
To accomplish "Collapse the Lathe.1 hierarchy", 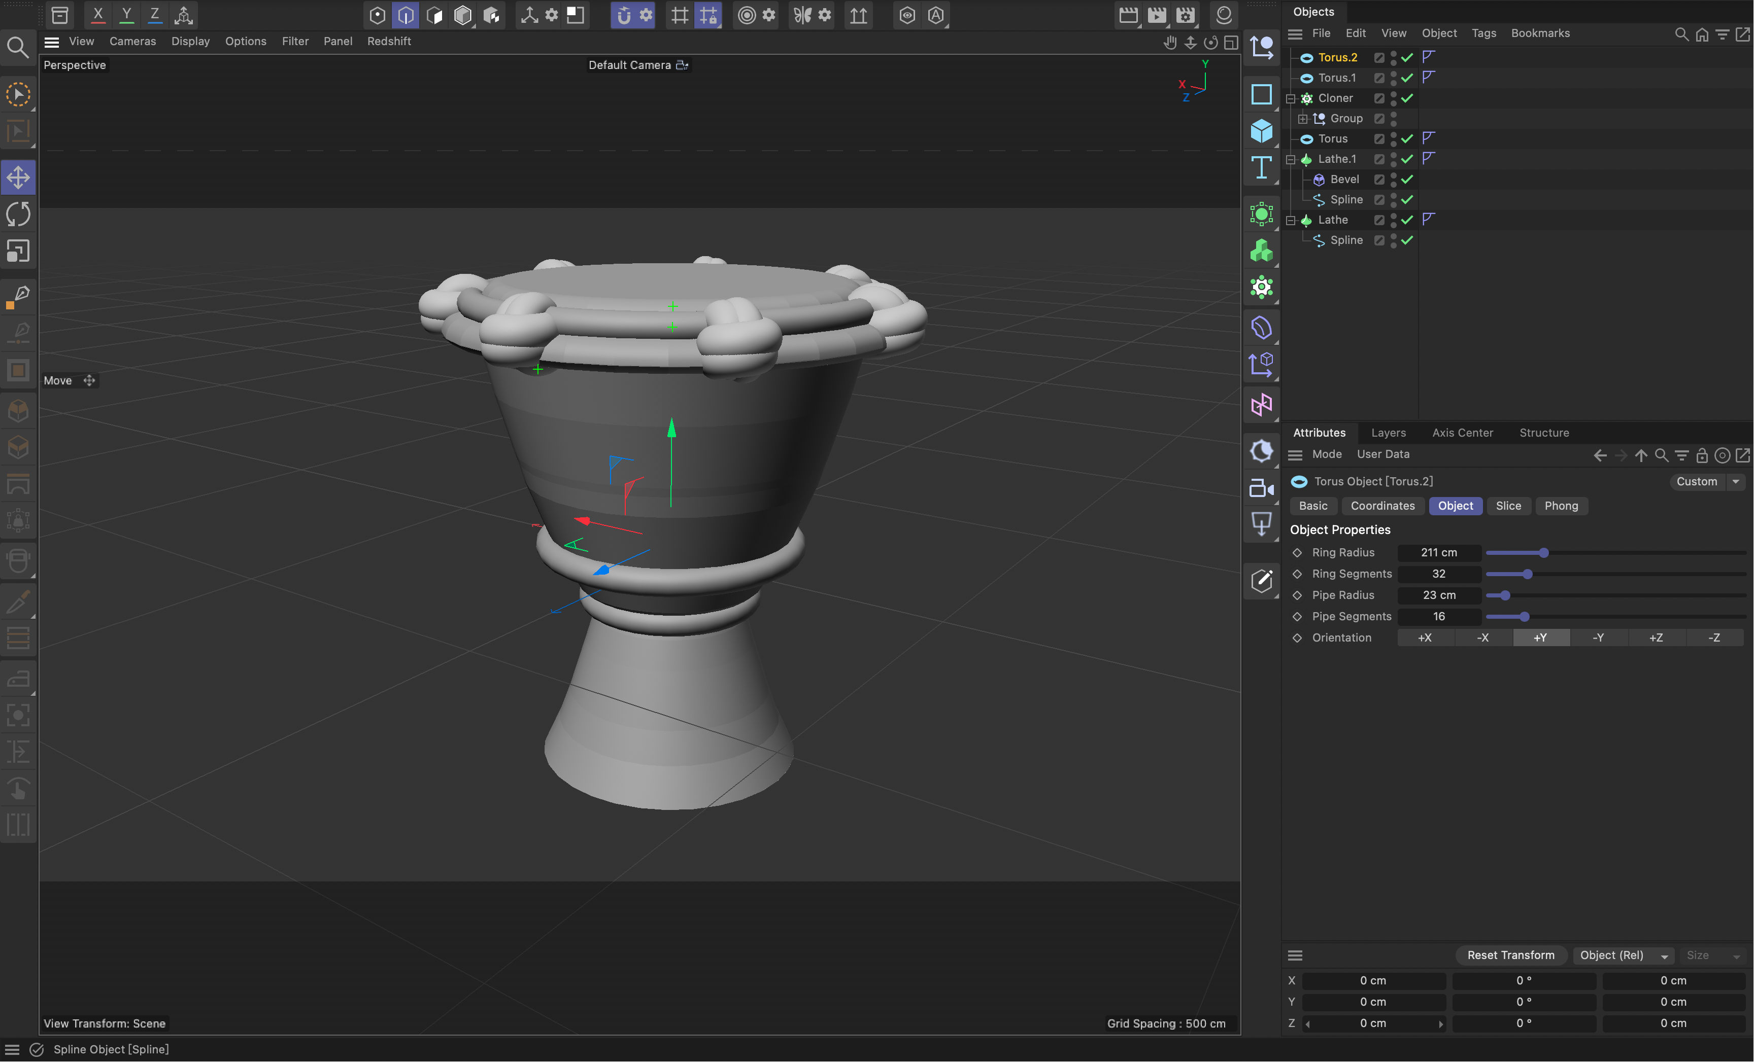I will pos(1291,159).
